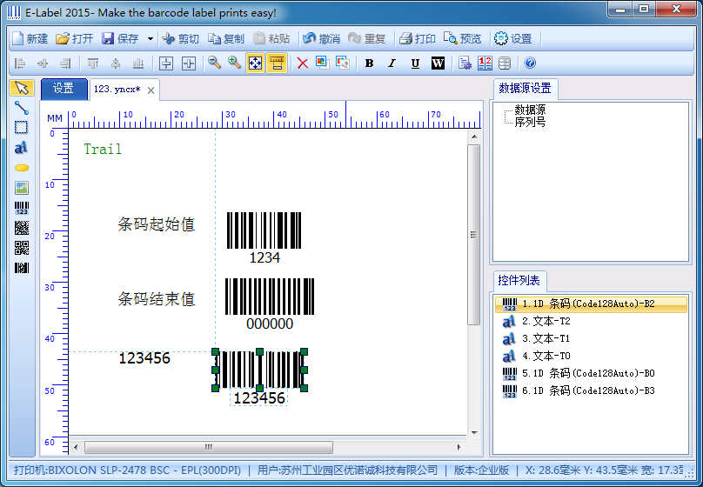This screenshot has width=703, height=487.
Task: Select the text tool
Action: tap(22, 147)
